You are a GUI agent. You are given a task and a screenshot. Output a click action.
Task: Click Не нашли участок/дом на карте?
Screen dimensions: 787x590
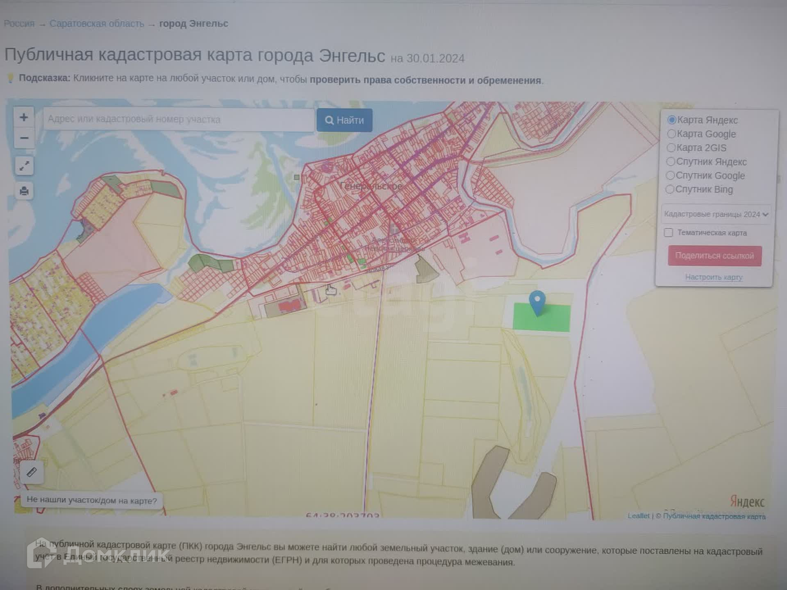click(91, 500)
